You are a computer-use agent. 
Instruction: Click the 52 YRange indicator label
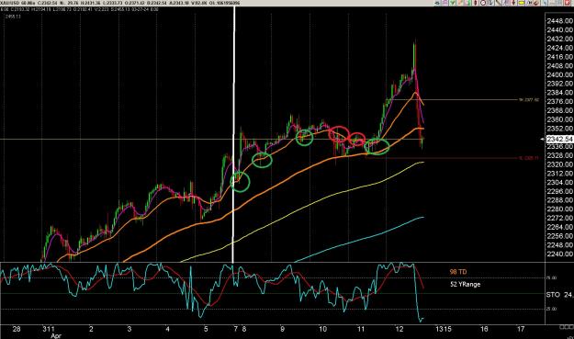point(465,284)
